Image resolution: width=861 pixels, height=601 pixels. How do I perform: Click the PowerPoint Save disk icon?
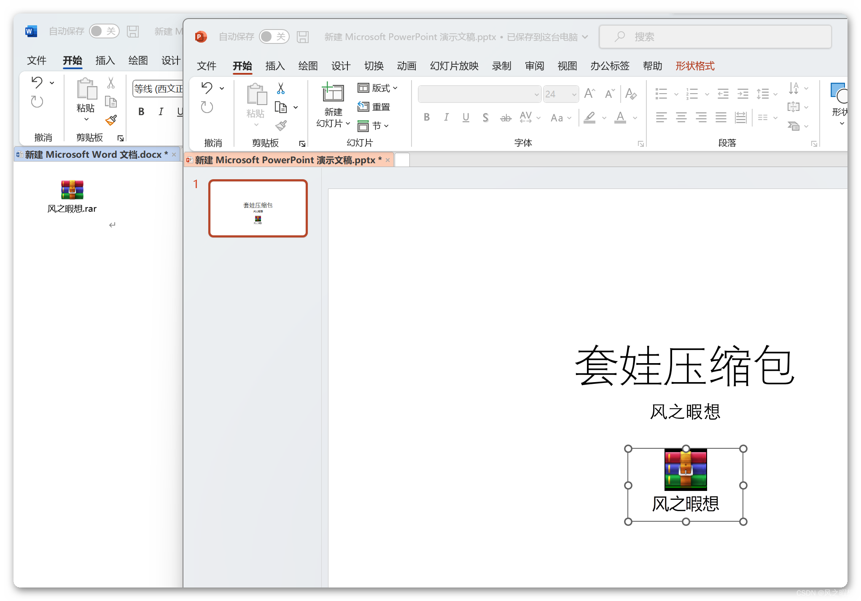click(303, 37)
